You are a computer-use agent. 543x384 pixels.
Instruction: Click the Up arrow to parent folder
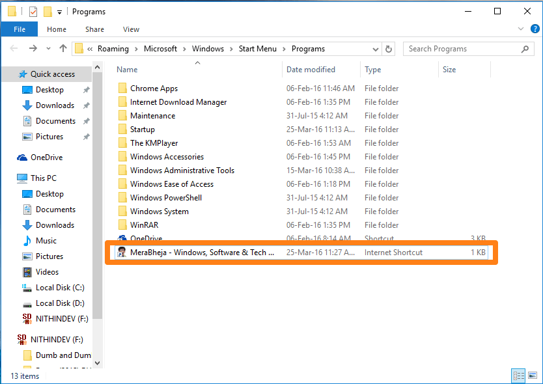pyautogui.click(x=63, y=48)
